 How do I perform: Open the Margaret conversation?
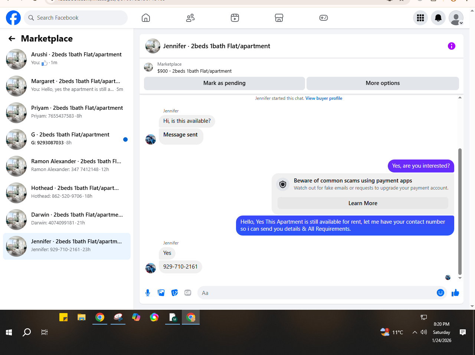pos(67,86)
